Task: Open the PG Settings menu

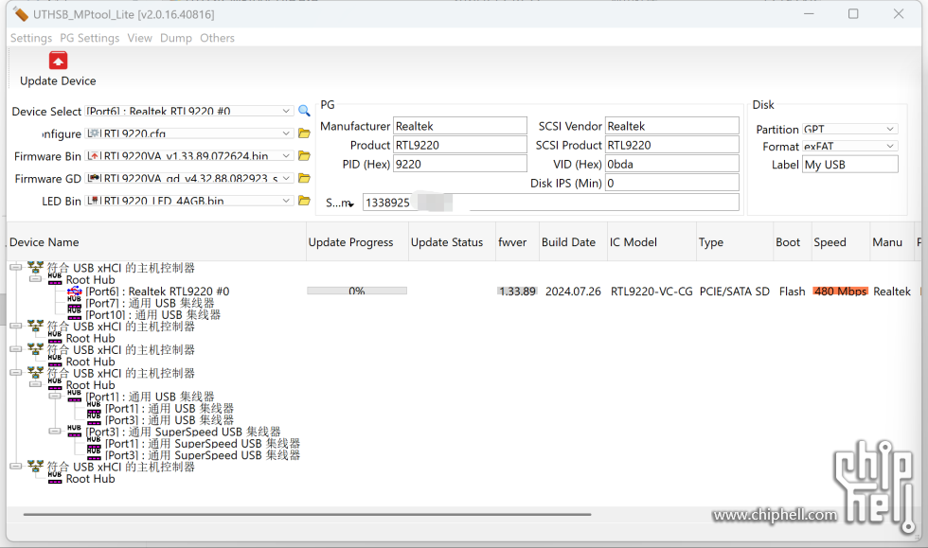Action: tap(89, 38)
